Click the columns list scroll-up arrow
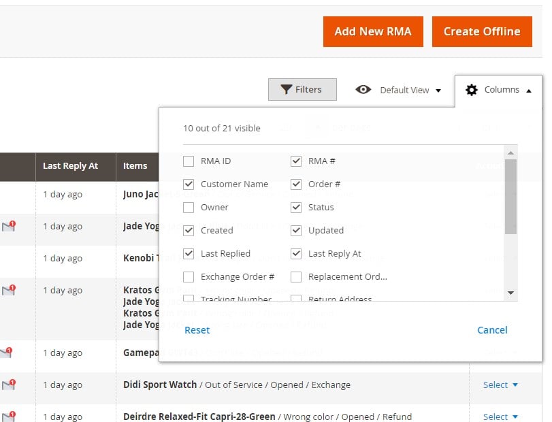This screenshot has width=552, height=422. tap(510, 152)
